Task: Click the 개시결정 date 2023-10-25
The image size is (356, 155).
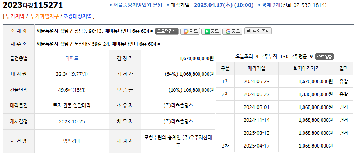Action: (72, 121)
